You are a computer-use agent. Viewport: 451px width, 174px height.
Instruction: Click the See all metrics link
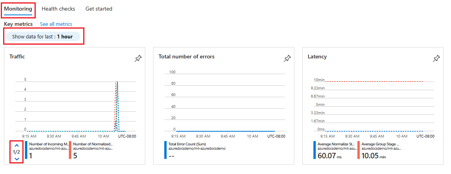(x=56, y=24)
